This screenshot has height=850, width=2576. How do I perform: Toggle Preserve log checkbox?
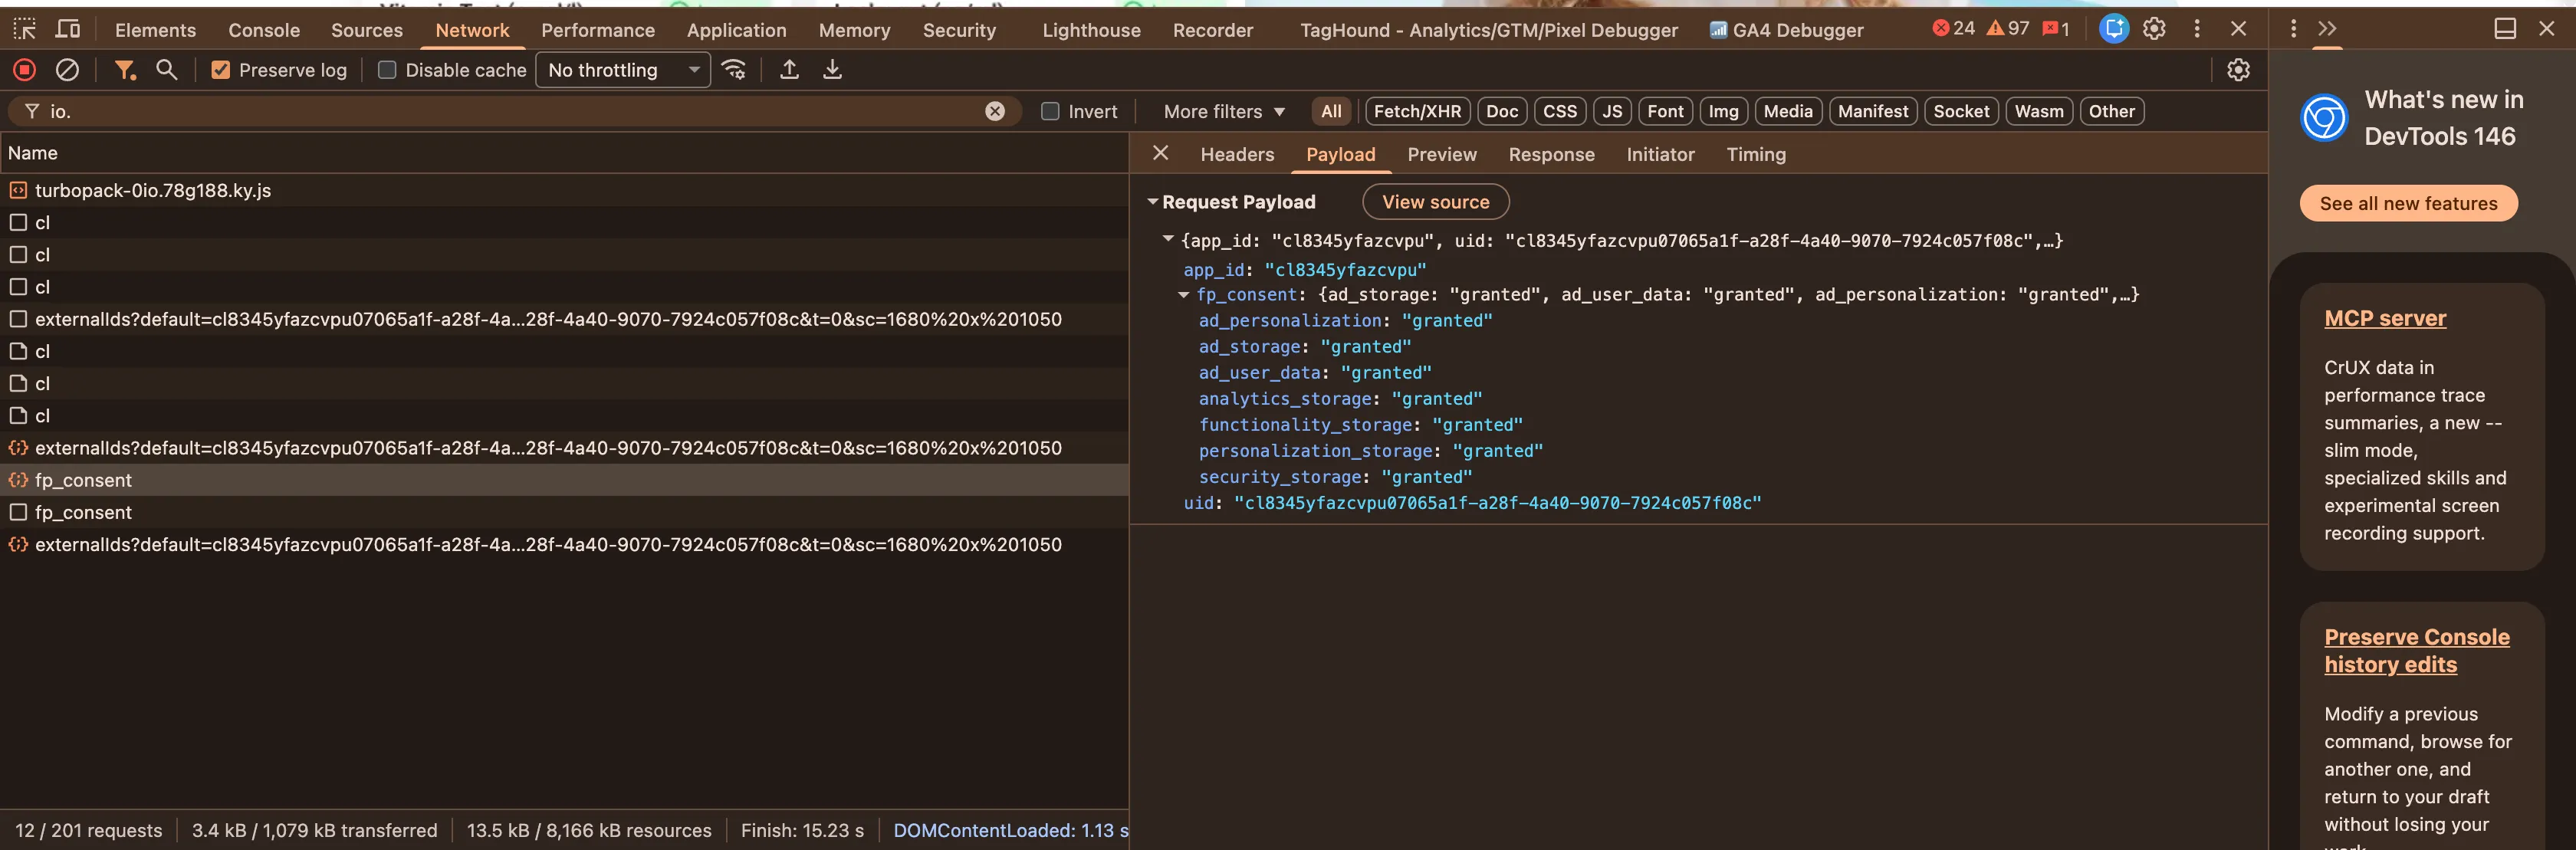(221, 70)
